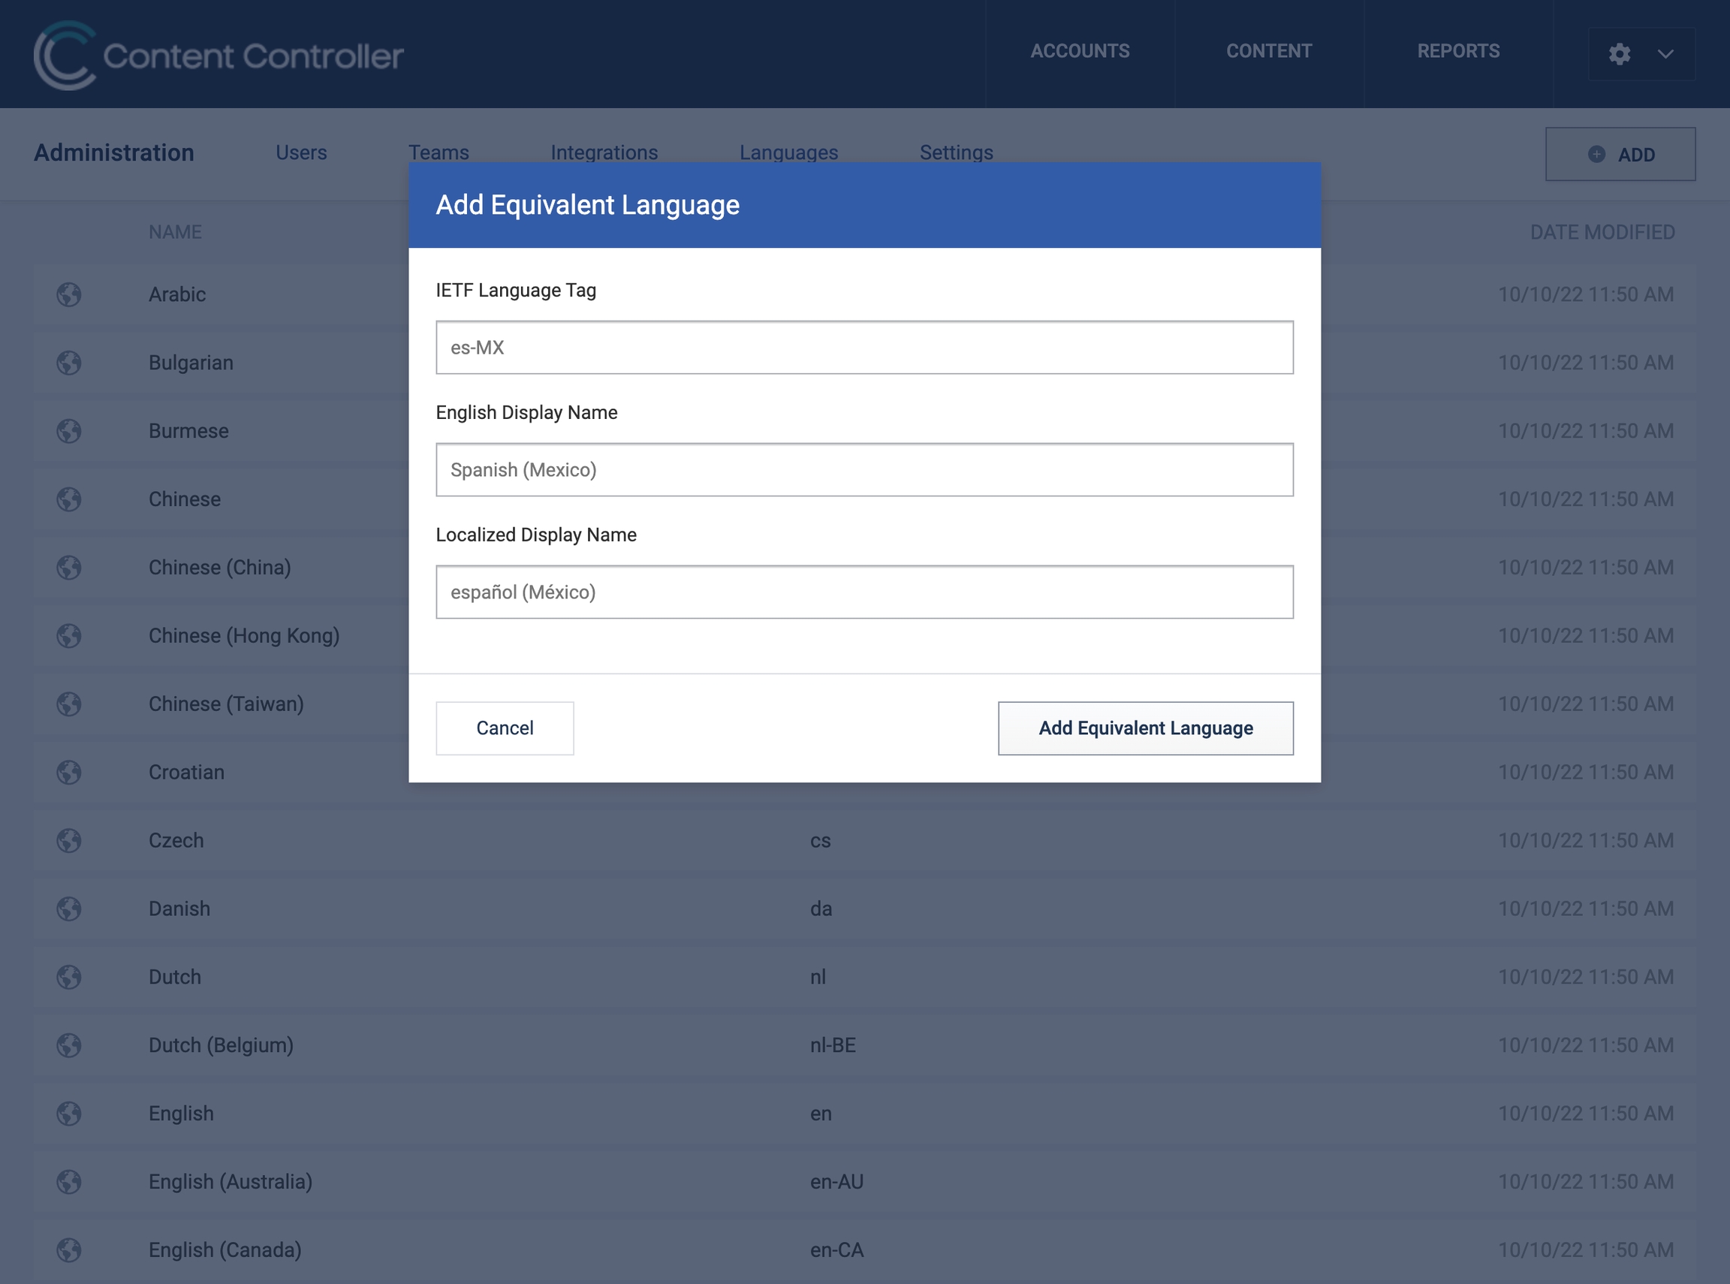Focus the Localized Display Name field
The height and width of the screenshot is (1284, 1730).
tap(864, 592)
